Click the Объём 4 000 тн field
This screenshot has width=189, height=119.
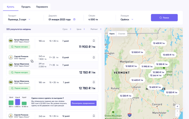tap(93, 19)
